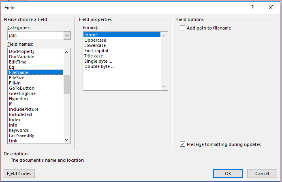Open the Help question mark button
The width and height of the screenshot is (282, 182).
pyautogui.click(x=252, y=7)
